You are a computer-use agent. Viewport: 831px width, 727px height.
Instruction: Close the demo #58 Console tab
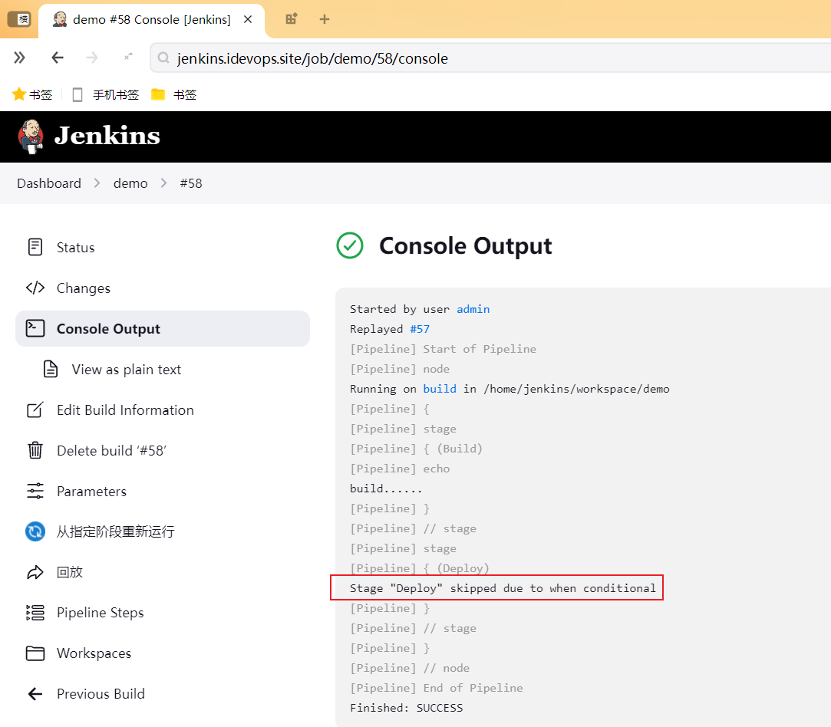(248, 20)
